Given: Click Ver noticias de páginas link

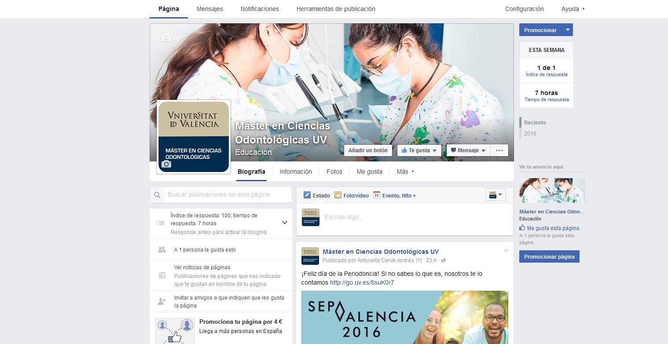Looking at the screenshot, I should tap(202, 267).
